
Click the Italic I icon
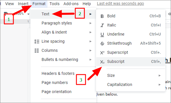pyautogui.click(x=102, y=25)
